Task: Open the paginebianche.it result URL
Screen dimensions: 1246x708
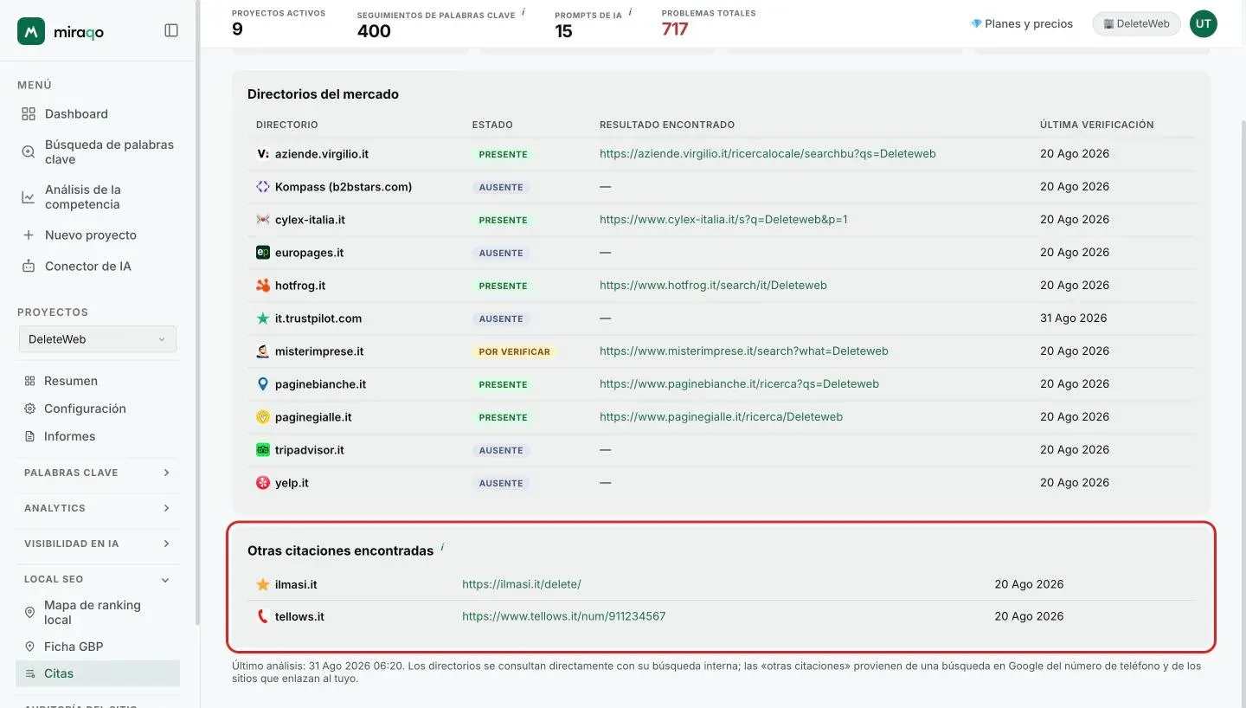Action: click(739, 384)
